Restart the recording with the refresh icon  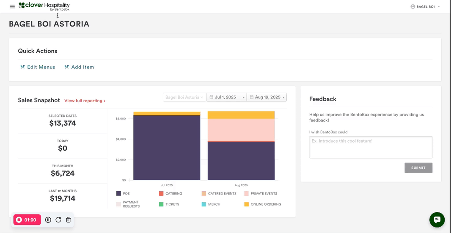[58, 220]
